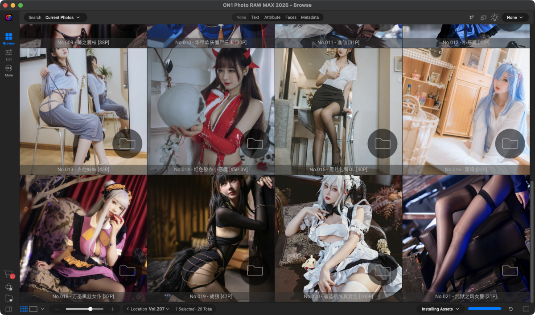Screen dimensions: 535x315
Task: Click the ON1 logo icon
Action: pyautogui.click(x=8, y=18)
